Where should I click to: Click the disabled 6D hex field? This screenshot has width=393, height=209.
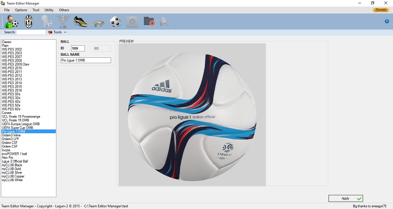click(102, 48)
